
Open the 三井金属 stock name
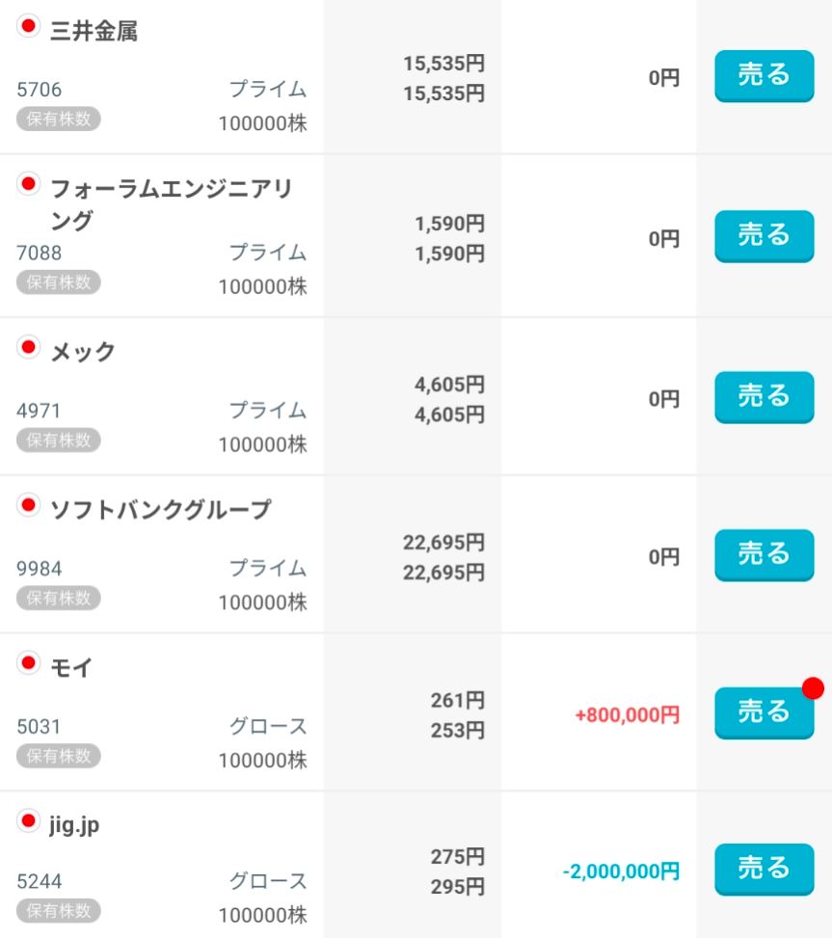[x=94, y=31]
